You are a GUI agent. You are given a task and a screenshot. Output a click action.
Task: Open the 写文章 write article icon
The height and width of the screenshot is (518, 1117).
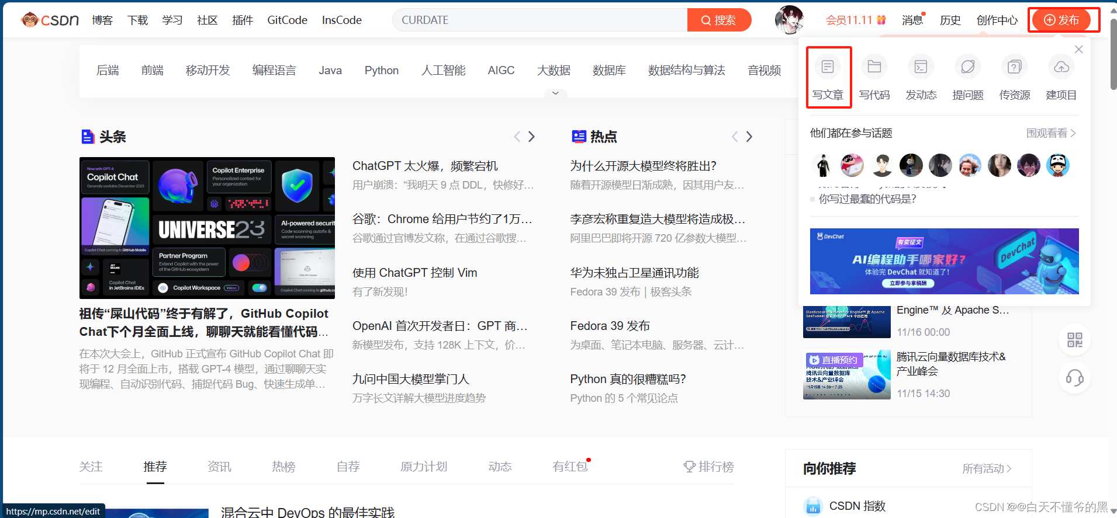(828, 67)
